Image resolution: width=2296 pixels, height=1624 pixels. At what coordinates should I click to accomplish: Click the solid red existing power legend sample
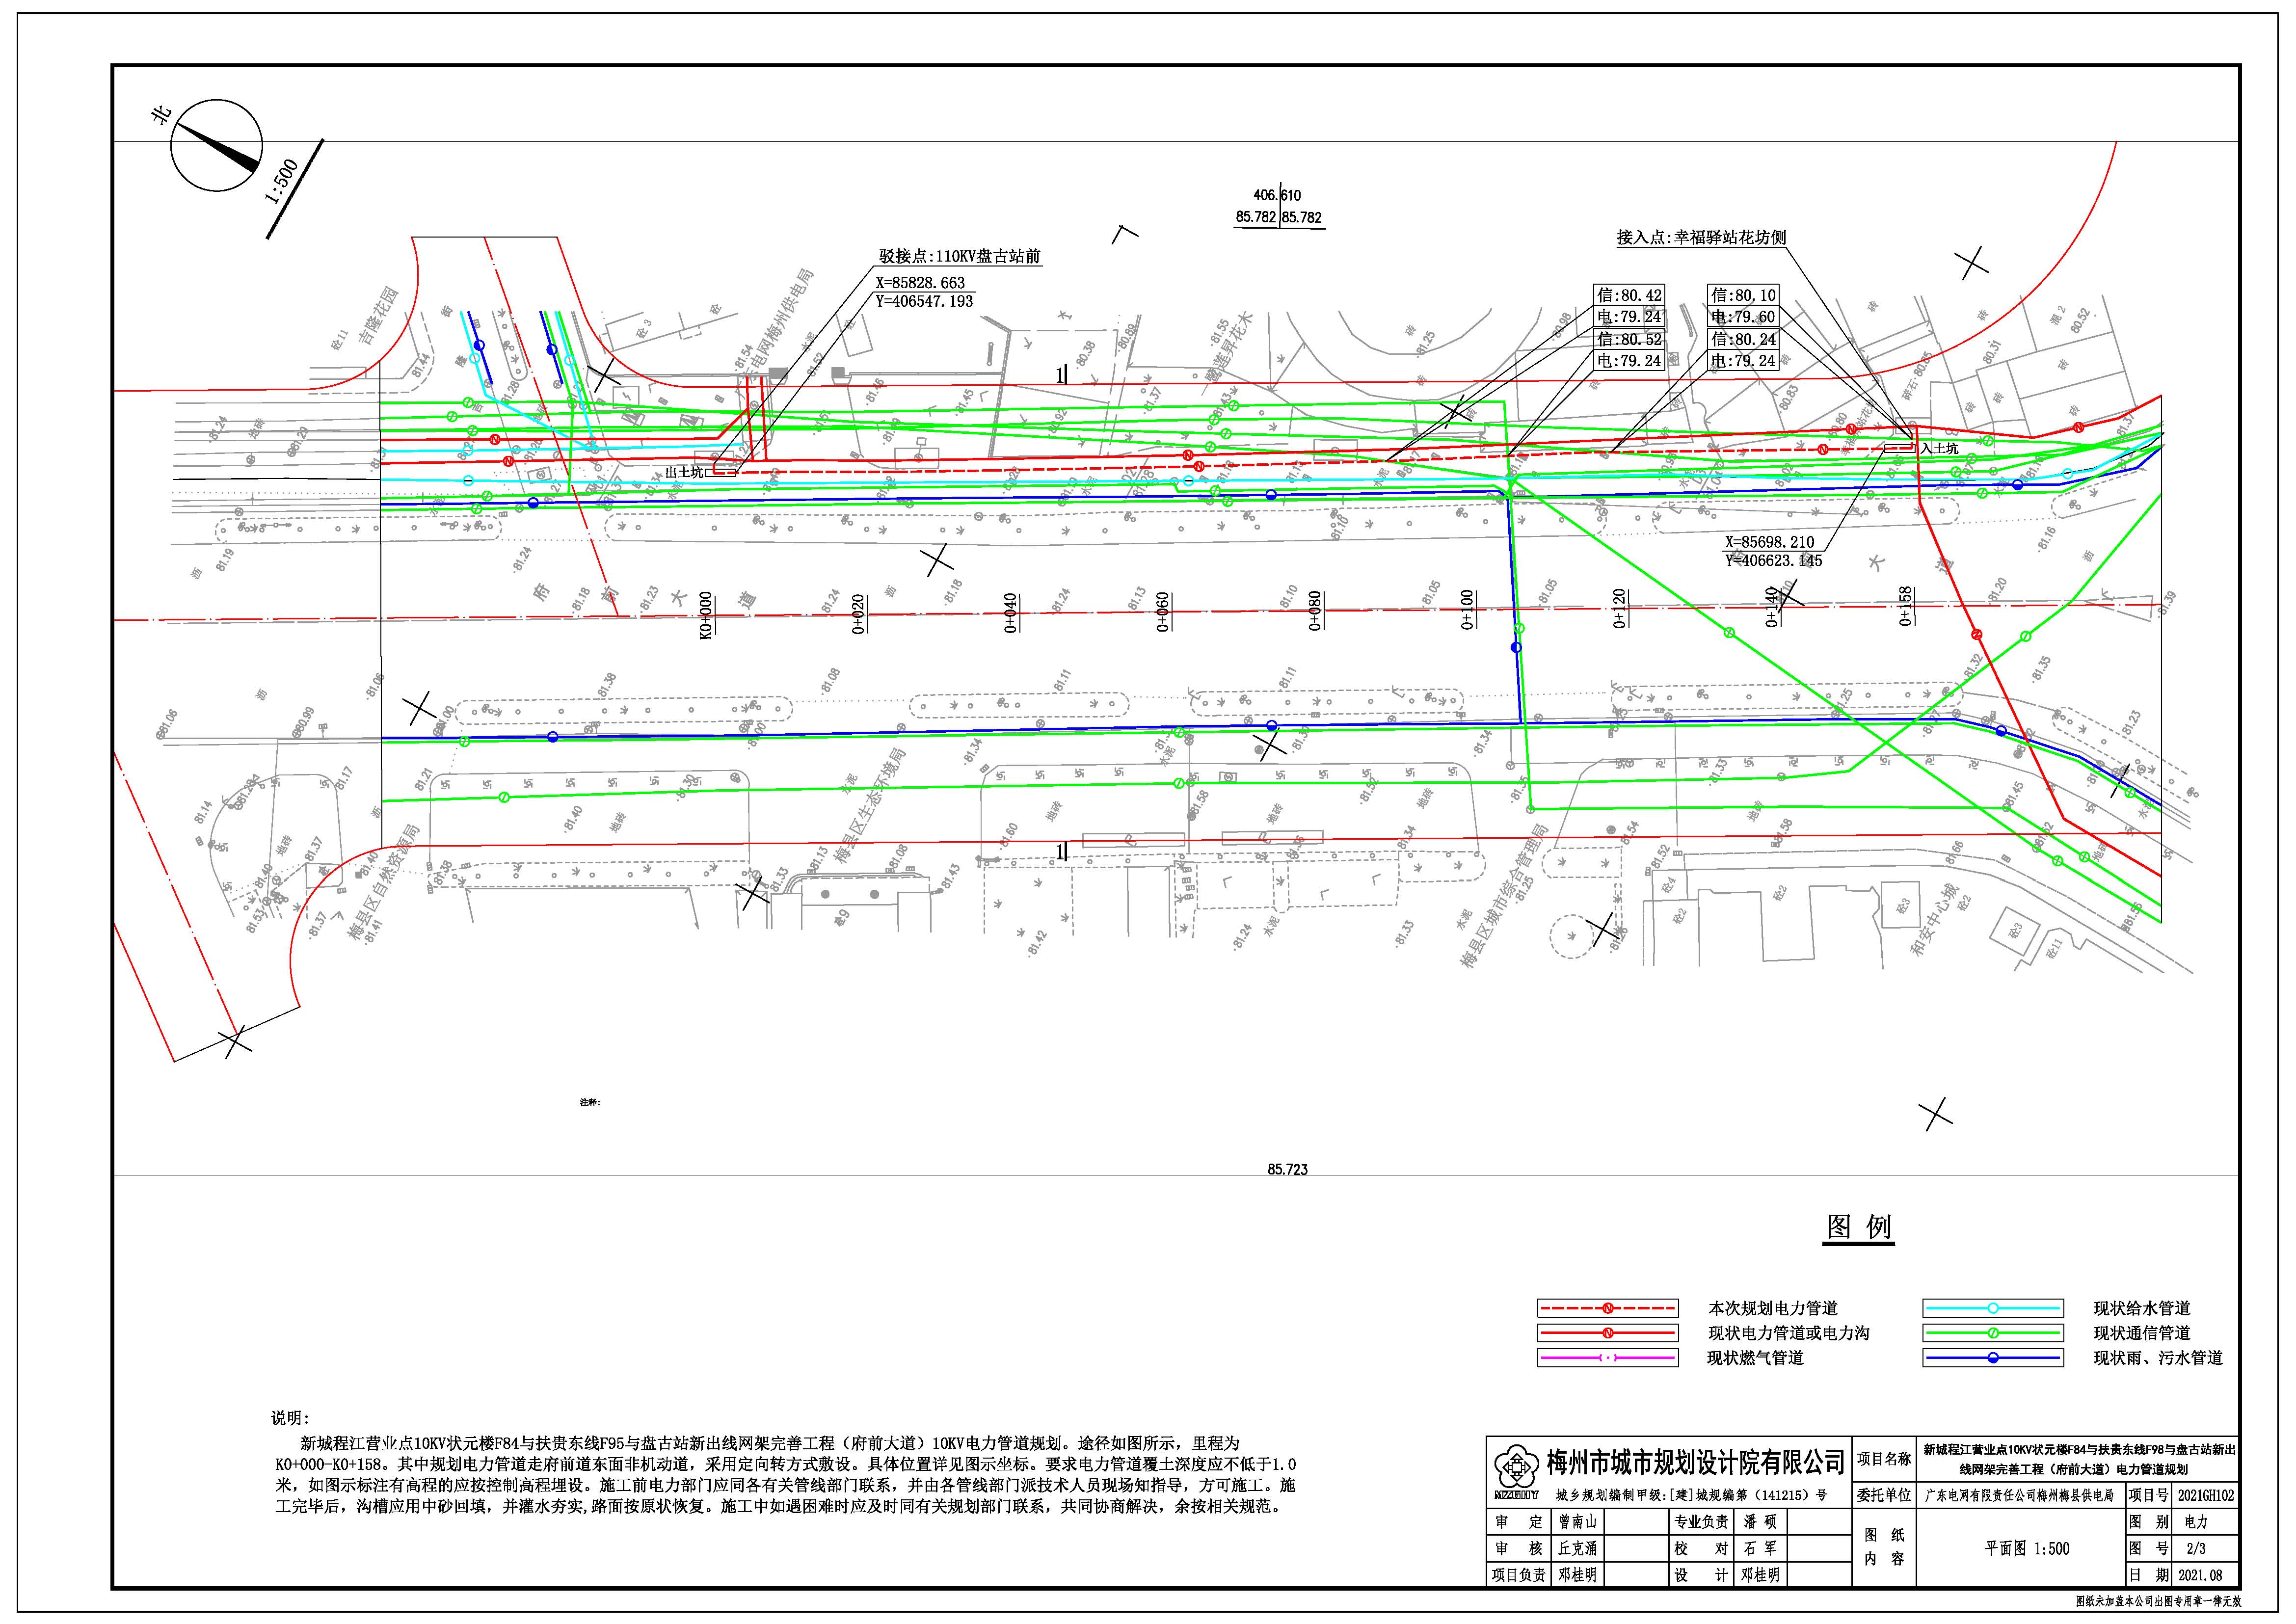(x=1607, y=1333)
